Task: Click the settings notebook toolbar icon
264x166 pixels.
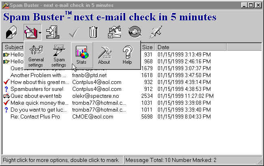Action: click(x=31, y=32)
